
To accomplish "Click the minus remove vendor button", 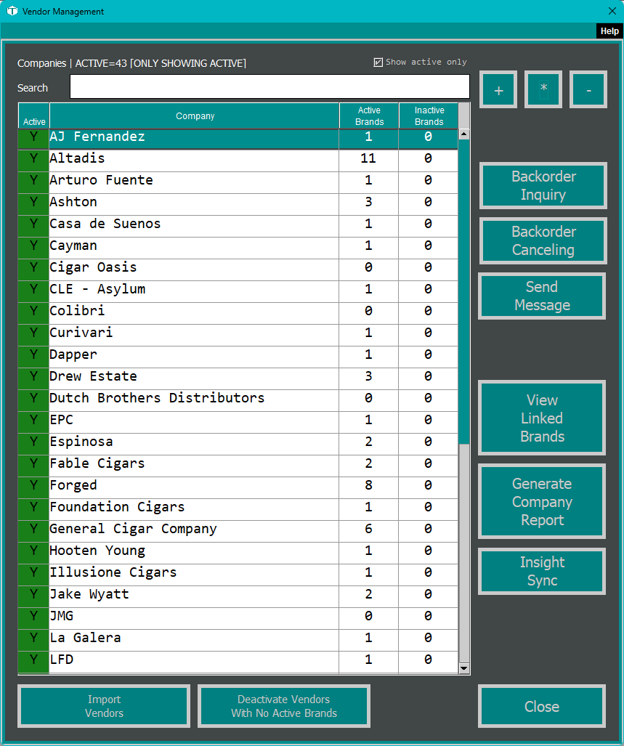I will point(588,89).
